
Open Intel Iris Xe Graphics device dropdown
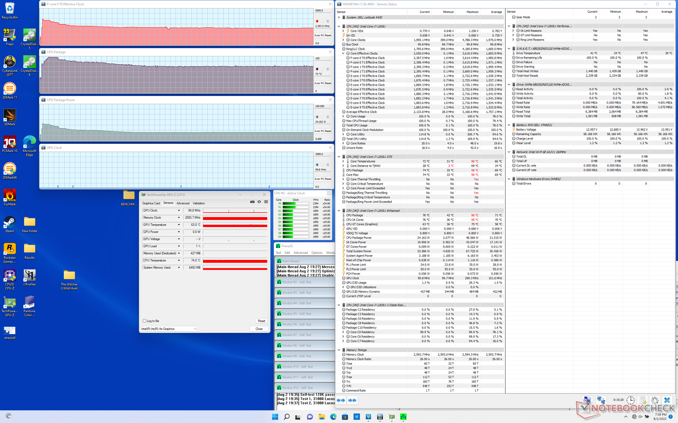(x=195, y=329)
